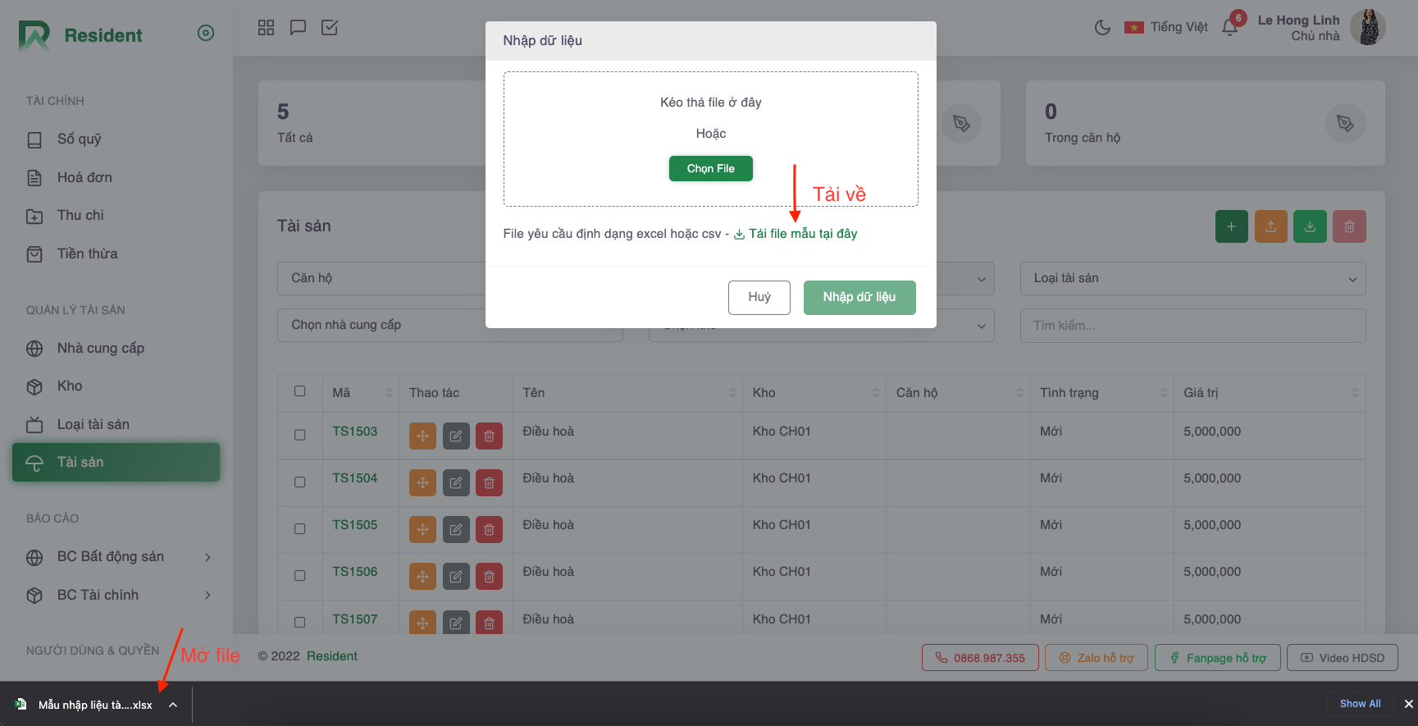
Task: Open the Loại tài sản dropdown
Action: tap(1192, 279)
